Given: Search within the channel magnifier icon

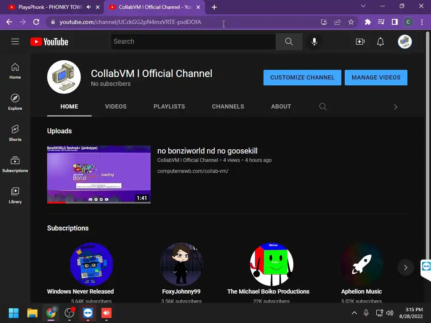Looking at the screenshot, I should click(x=323, y=106).
